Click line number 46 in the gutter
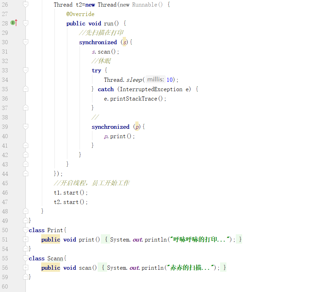 coord(5,192)
